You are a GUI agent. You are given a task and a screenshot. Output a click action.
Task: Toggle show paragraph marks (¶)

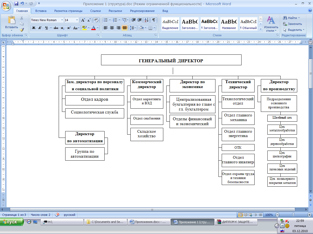[154, 20]
